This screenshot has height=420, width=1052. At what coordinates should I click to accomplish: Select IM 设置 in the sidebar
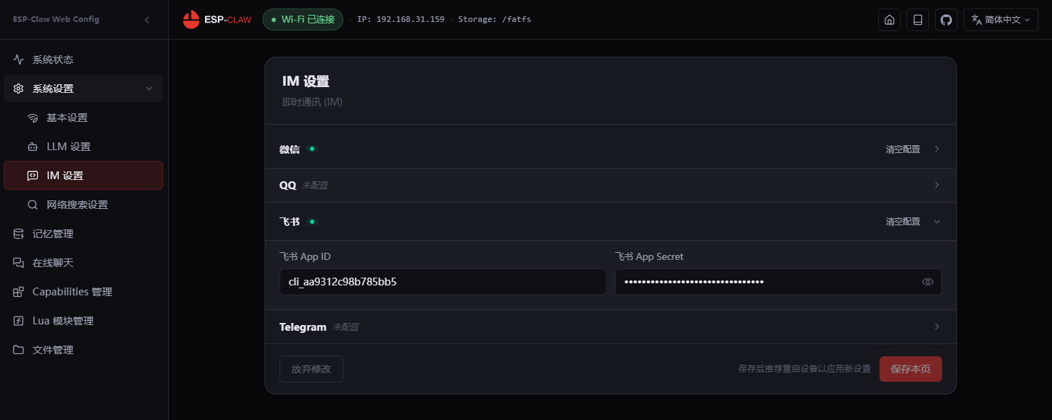[x=84, y=176]
